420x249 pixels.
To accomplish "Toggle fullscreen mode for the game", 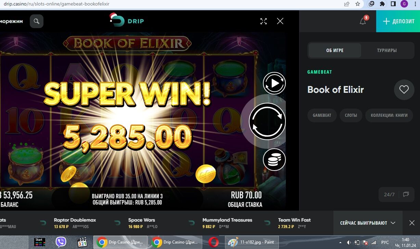I will pos(264,21).
